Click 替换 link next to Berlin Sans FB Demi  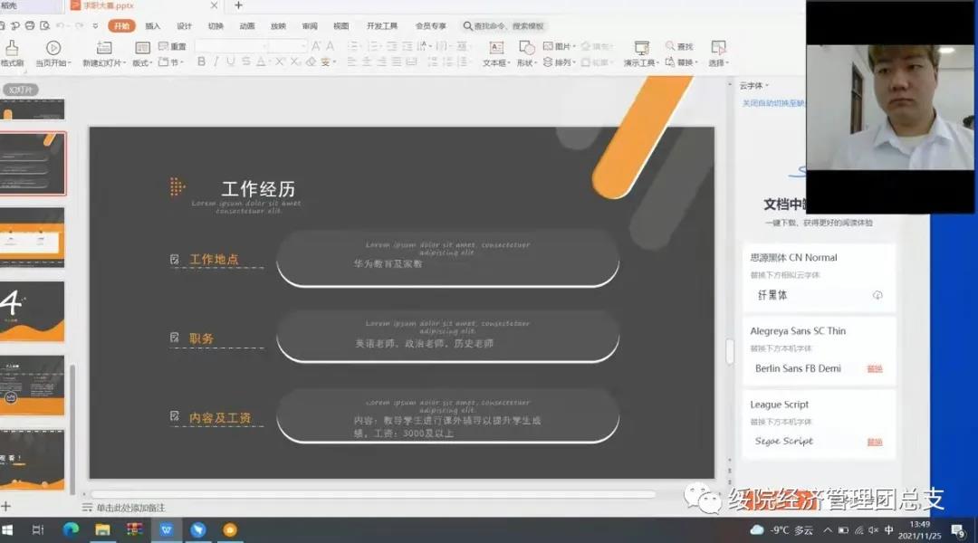[874, 369]
